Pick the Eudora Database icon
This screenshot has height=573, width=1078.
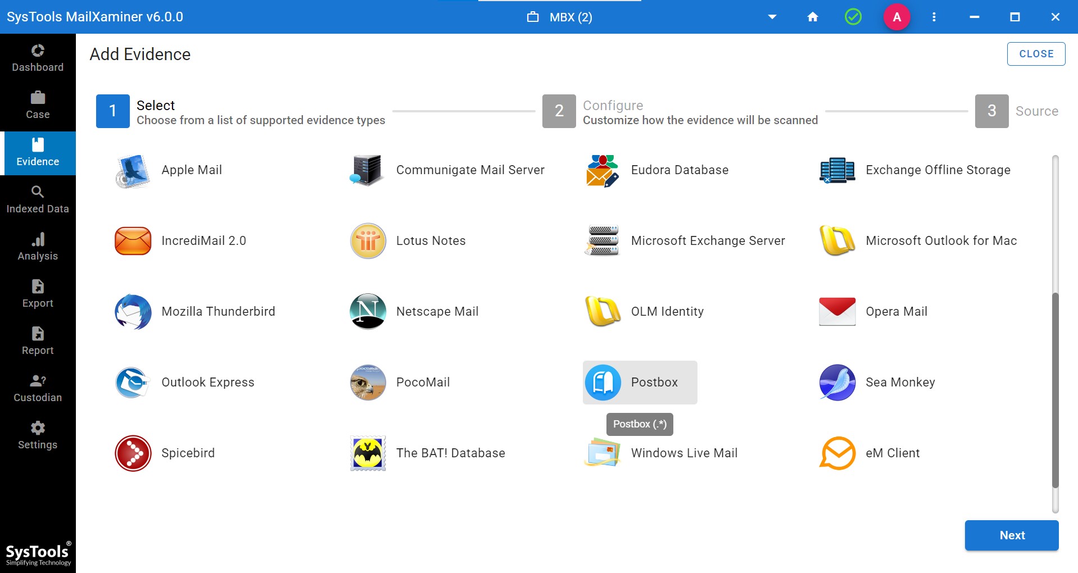pos(603,170)
